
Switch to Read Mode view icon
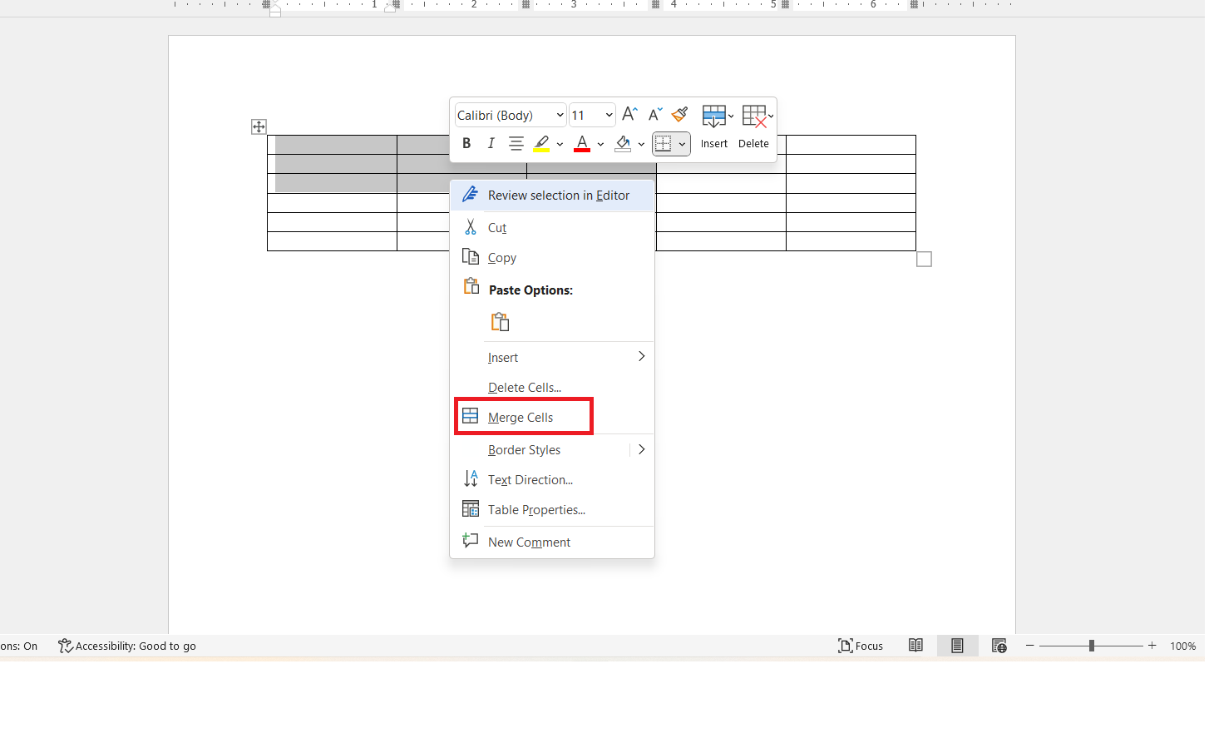pos(915,646)
